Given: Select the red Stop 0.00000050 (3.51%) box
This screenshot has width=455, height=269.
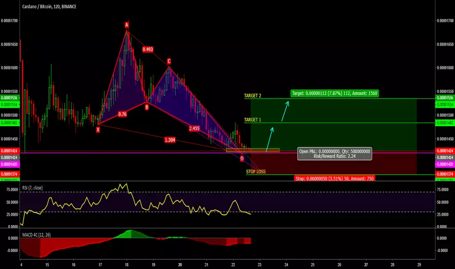Looking at the screenshot, I should 334,179.
